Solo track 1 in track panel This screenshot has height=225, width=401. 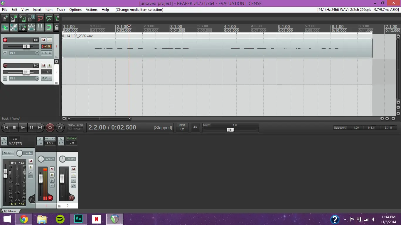[x=49, y=40]
